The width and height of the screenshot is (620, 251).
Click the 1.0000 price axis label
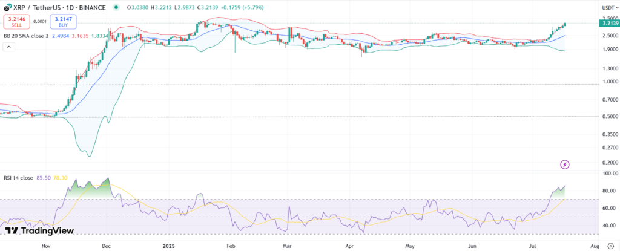tap(610, 82)
